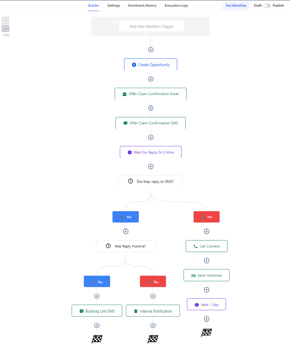Viewport: 290px width, 352px height.
Task: Click plus icon under Booking Link SMS
Action: pyautogui.click(x=97, y=325)
